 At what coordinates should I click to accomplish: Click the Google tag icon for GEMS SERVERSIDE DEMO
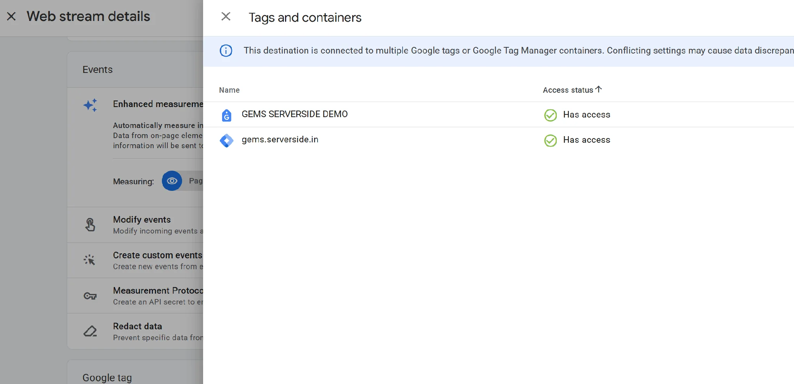click(x=226, y=115)
